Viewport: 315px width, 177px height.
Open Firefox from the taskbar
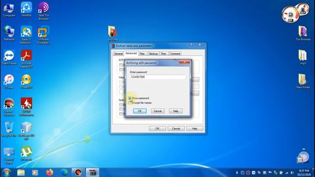(x=49, y=173)
